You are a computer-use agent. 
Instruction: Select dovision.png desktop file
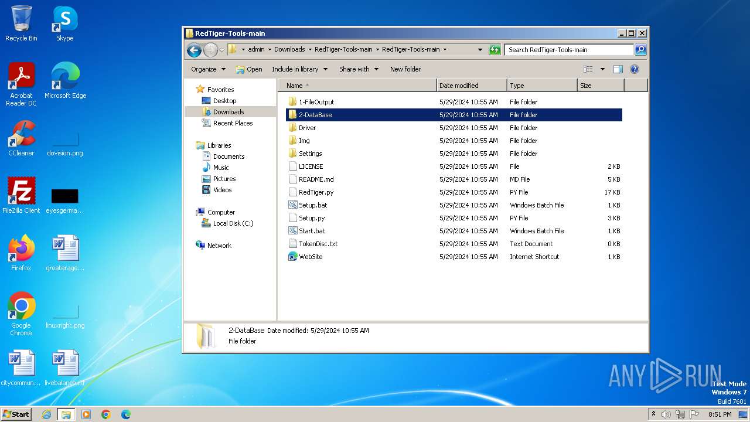[x=65, y=144]
